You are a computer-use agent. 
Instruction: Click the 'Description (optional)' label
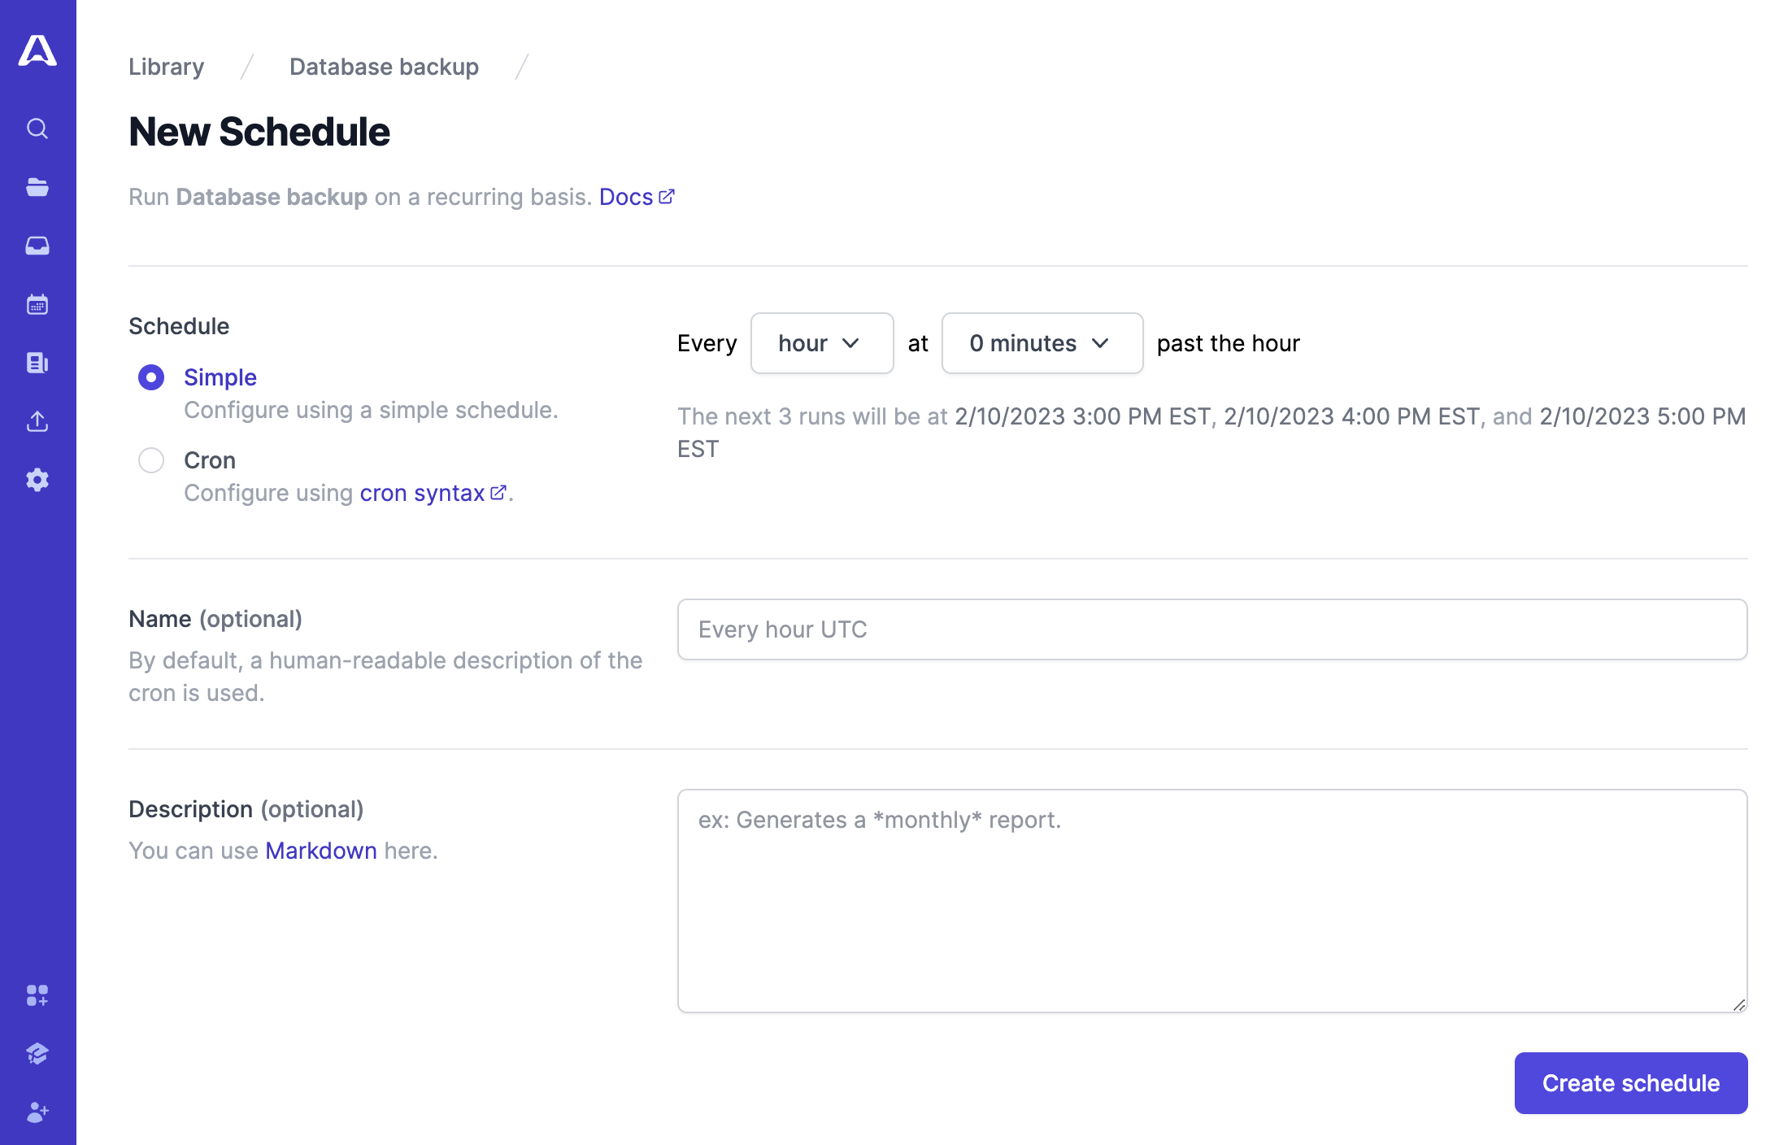click(246, 809)
